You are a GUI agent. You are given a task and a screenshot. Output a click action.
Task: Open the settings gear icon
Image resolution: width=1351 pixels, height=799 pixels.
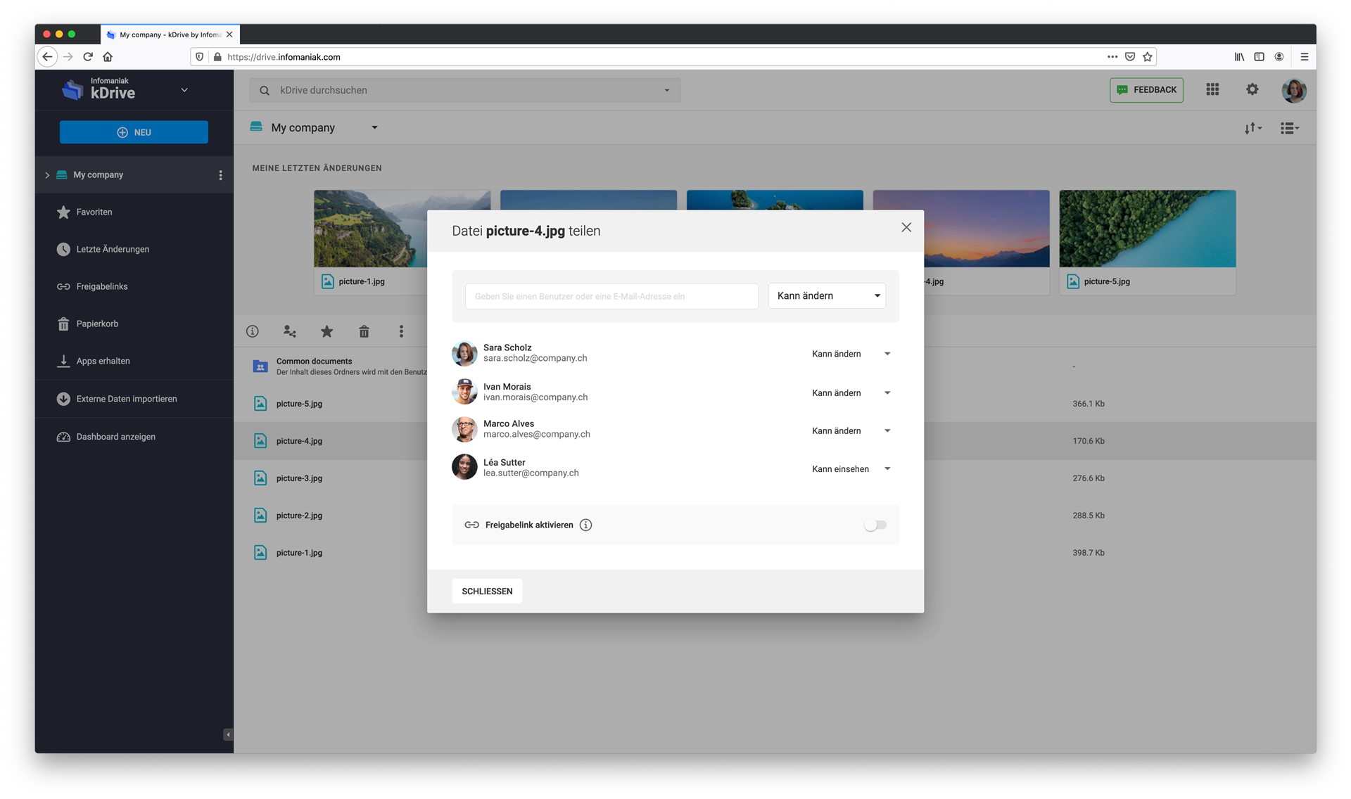tap(1252, 89)
